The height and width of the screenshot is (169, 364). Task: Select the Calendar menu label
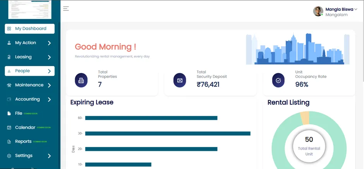(25, 127)
